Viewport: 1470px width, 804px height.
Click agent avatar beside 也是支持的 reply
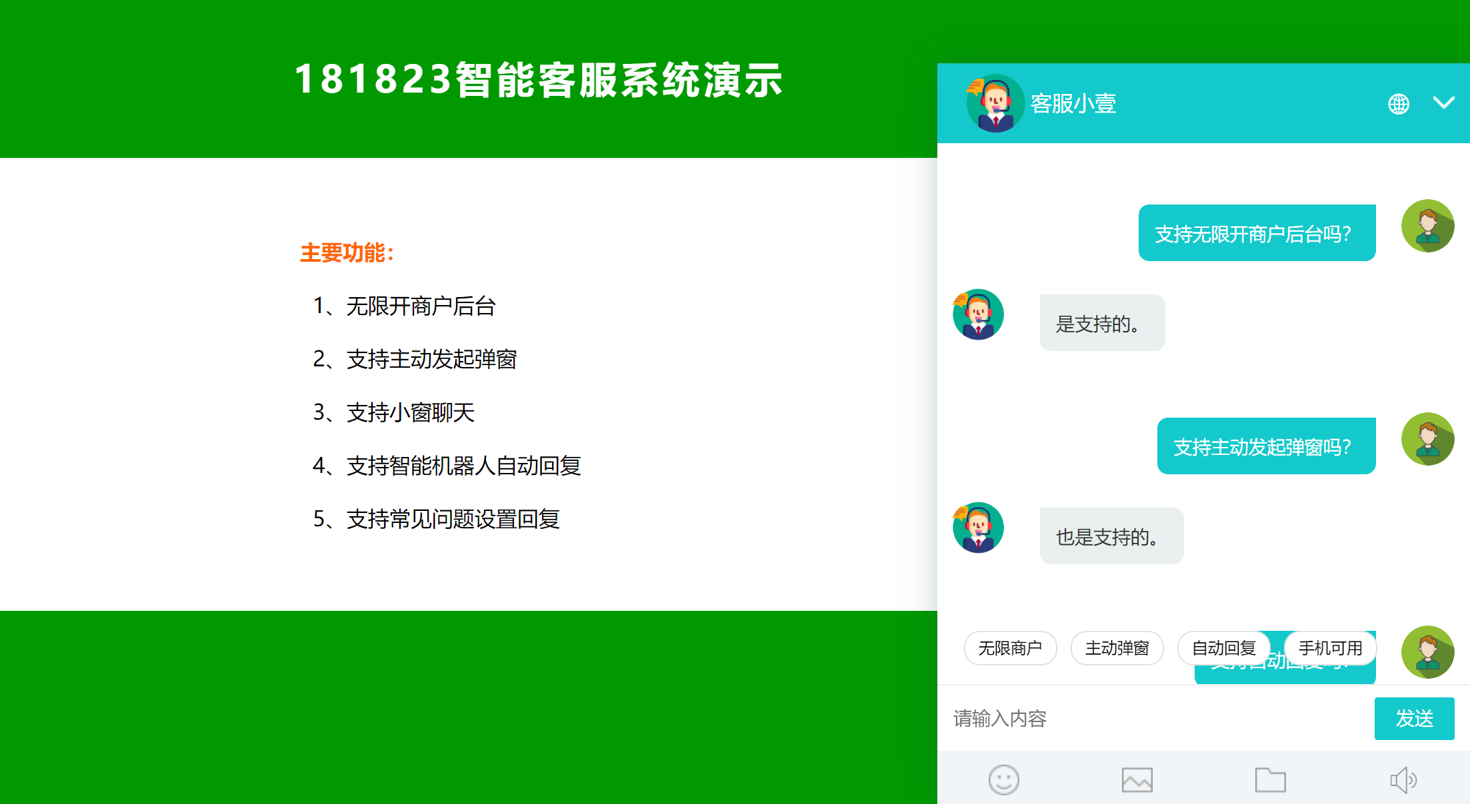pos(978,528)
